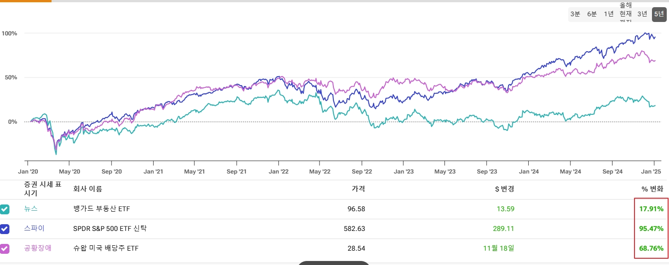
Task: Click company name 슈왑 미국 배당주 ETF
Action: tap(106, 248)
